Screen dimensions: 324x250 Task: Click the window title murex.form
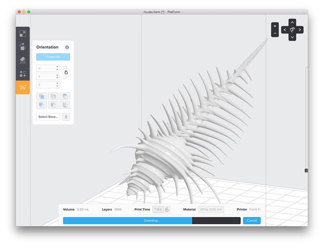tap(162, 12)
